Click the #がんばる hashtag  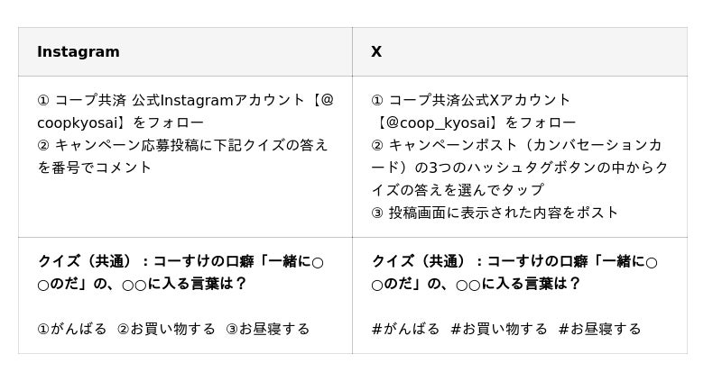tap(405, 329)
